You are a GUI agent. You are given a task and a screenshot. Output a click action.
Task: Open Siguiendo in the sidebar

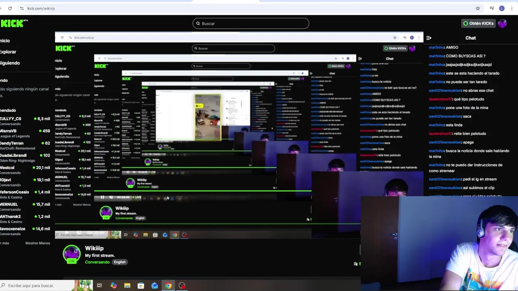coord(10,63)
